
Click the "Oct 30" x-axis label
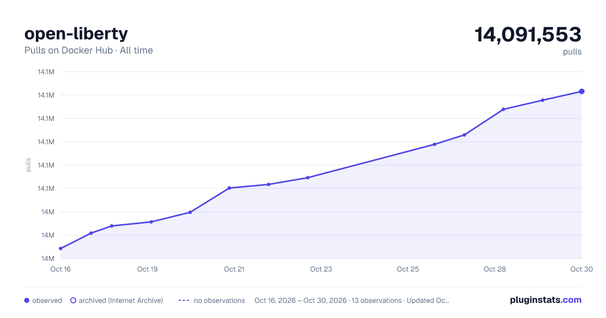581,269
